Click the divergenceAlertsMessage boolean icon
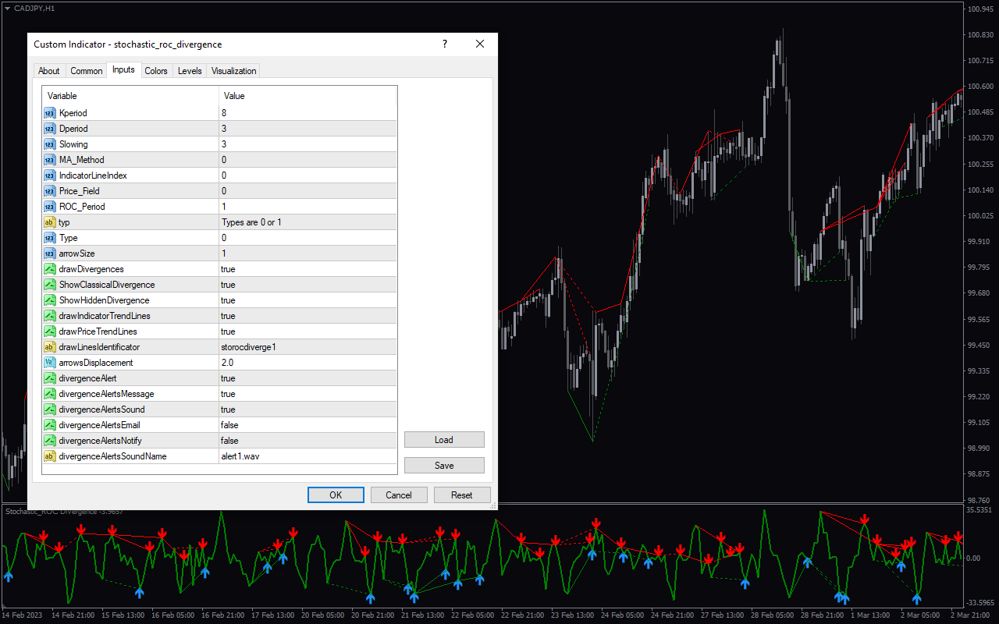The width and height of the screenshot is (999, 624). [50, 394]
